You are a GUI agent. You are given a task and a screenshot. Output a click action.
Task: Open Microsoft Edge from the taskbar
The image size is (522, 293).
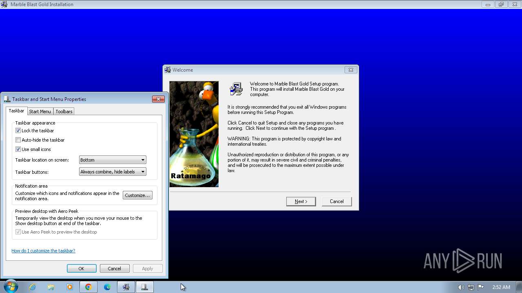coord(107,287)
